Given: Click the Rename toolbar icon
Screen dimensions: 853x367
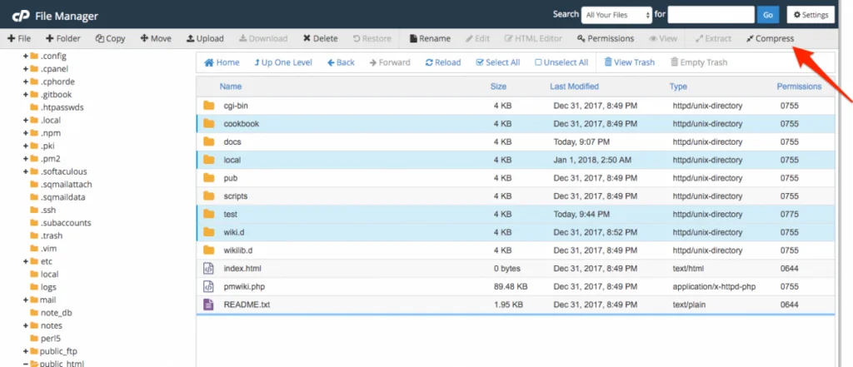Looking at the screenshot, I should coord(430,38).
